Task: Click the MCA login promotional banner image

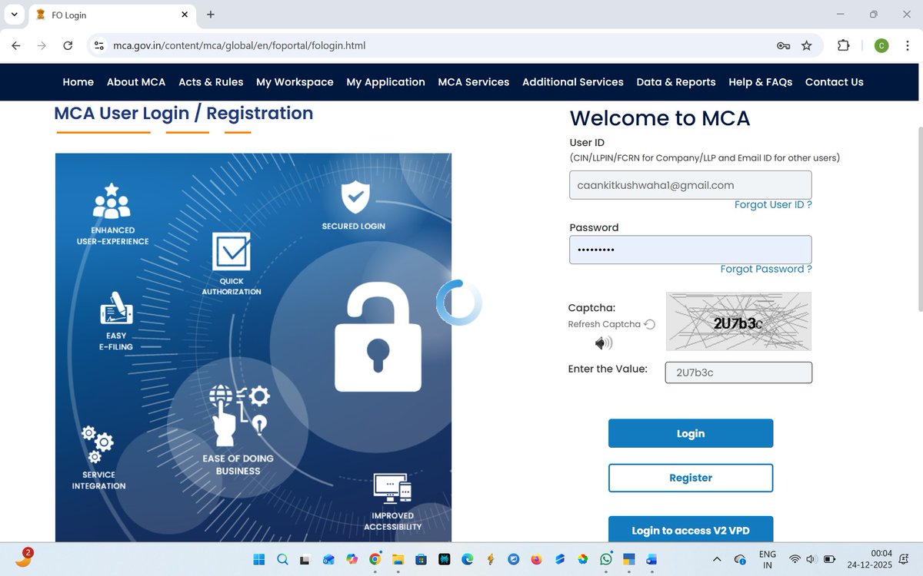Action: click(x=253, y=348)
